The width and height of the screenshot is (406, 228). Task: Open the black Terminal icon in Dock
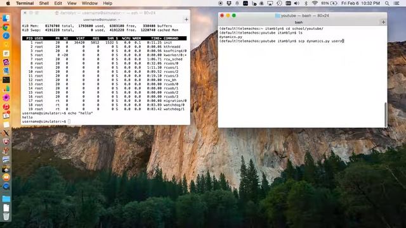[6, 80]
